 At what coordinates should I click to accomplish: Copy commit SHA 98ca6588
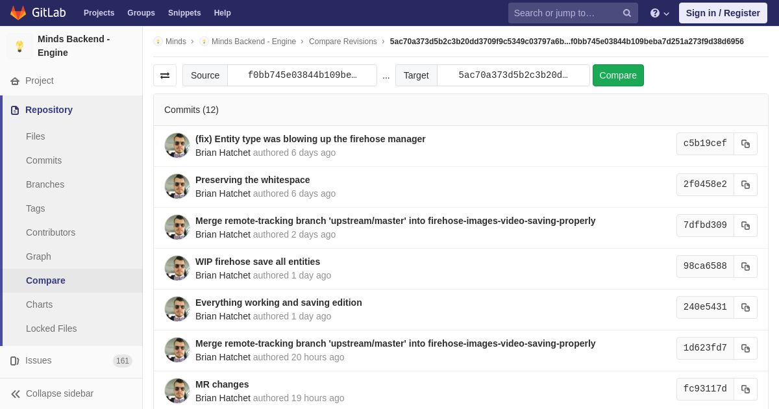click(745, 267)
